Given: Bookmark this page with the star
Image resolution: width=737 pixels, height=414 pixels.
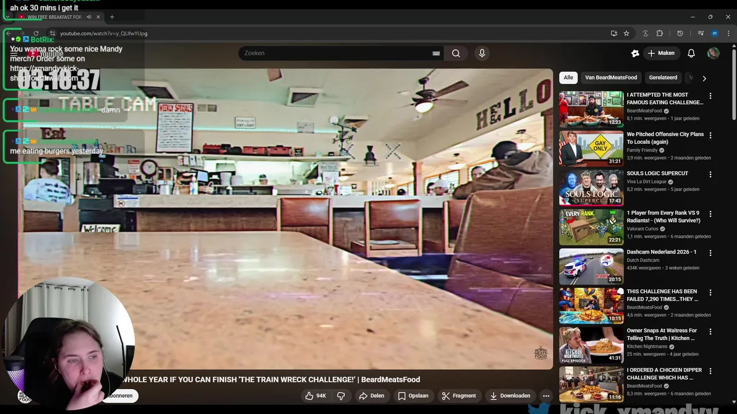Looking at the screenshot, I should [626, 33].
